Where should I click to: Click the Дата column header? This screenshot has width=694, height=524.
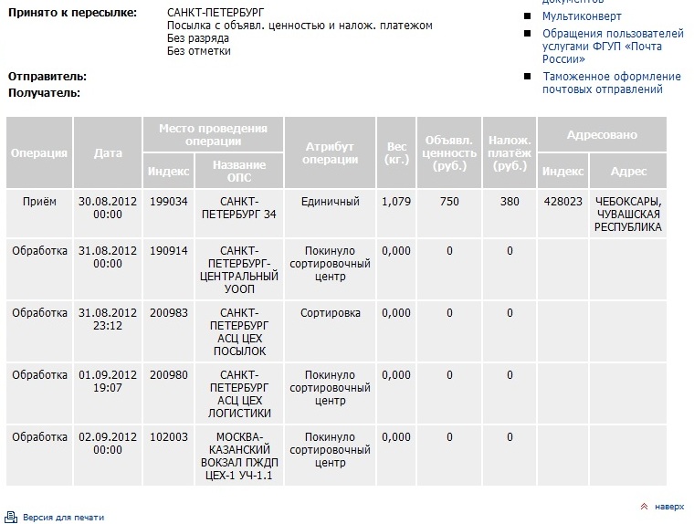tap(108, 152)
